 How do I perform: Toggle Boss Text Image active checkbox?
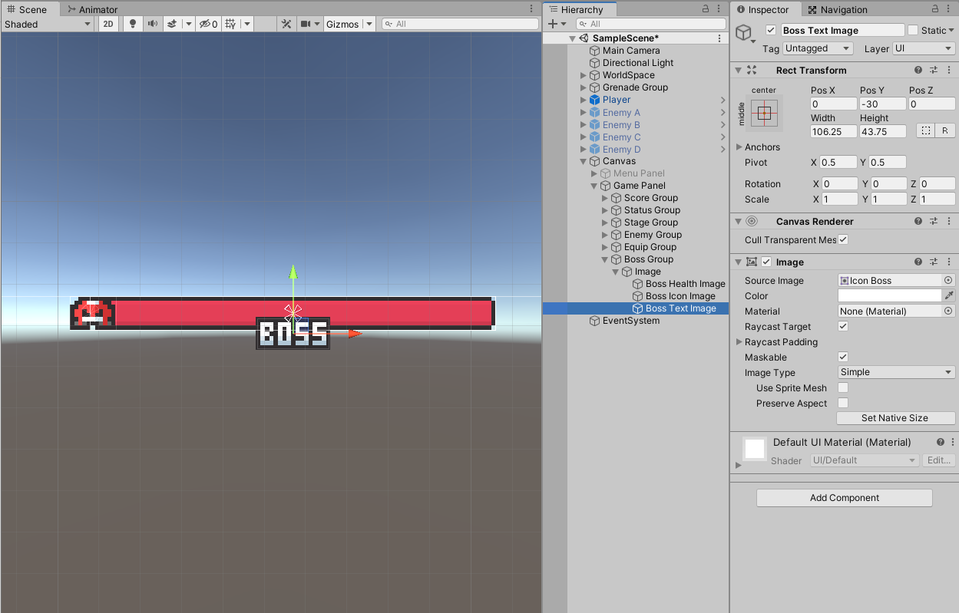tap(771, 31)
